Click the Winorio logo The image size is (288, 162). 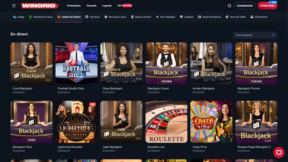(40, 6)
